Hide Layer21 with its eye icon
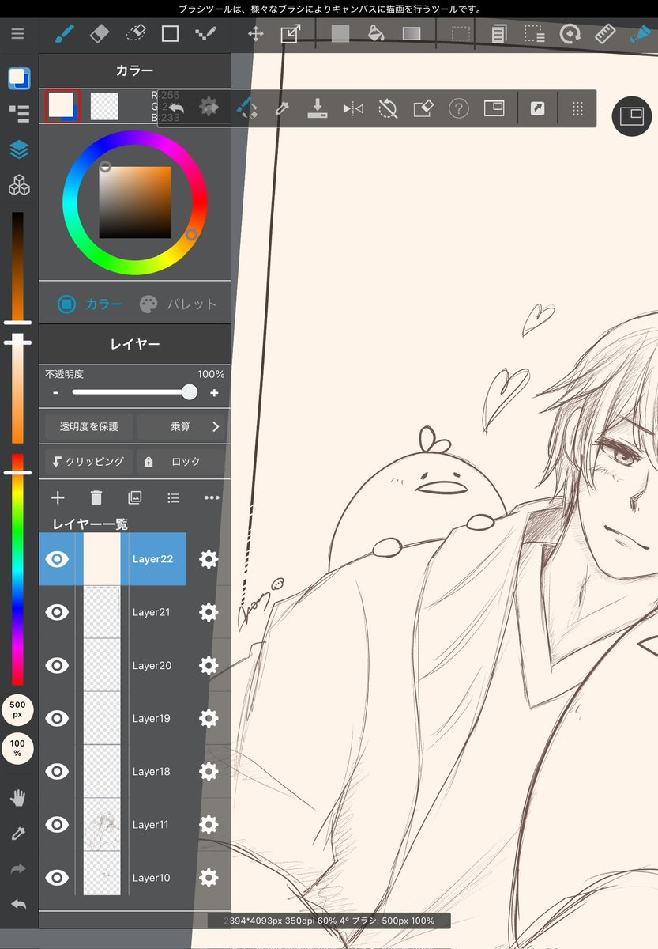The height and width of the screenshot is (949, 658). click(x=58, y=612)
